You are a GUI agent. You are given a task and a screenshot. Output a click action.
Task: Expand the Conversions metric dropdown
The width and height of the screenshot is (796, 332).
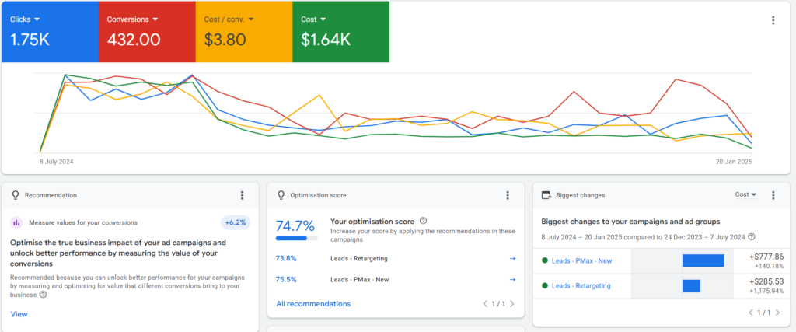[155, 18]
